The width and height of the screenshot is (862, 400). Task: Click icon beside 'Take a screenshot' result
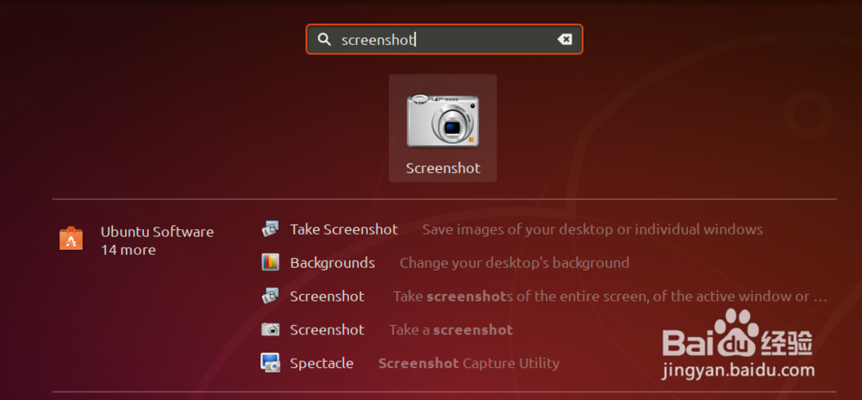271,329
